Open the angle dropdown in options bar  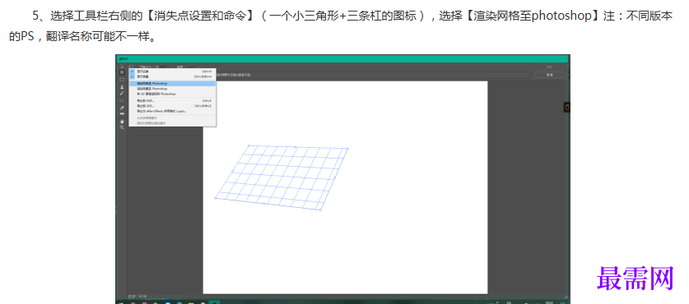[x=198, y=67]
